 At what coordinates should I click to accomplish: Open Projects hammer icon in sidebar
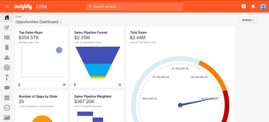pyautogui.click(x=7, y=77)
